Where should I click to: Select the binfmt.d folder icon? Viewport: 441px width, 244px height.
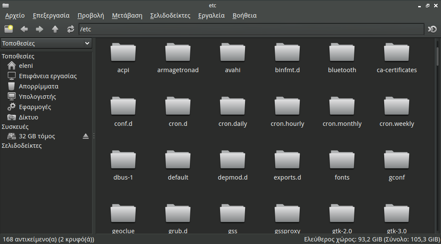coord(287,52)
